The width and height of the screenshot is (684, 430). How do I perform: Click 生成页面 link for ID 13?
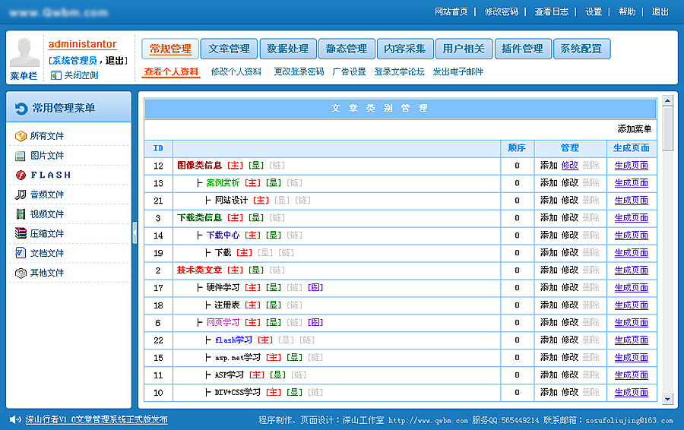click(631, 183)
